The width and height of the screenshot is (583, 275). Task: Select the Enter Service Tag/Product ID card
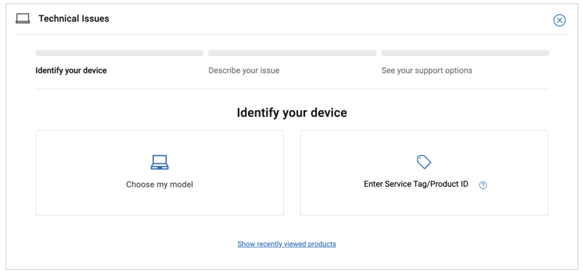[x=424, y=173]
